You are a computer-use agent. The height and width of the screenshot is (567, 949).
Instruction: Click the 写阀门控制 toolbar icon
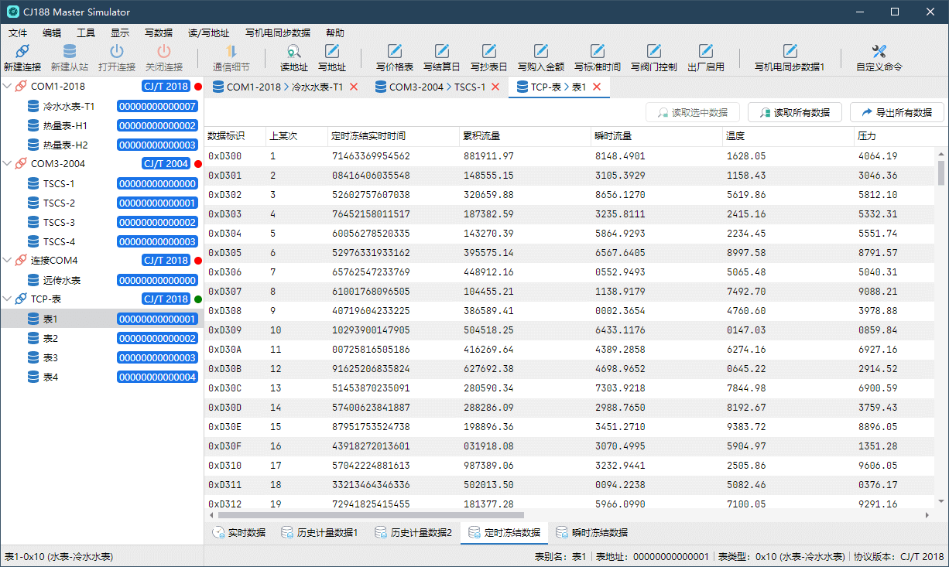tap(653, 52)
